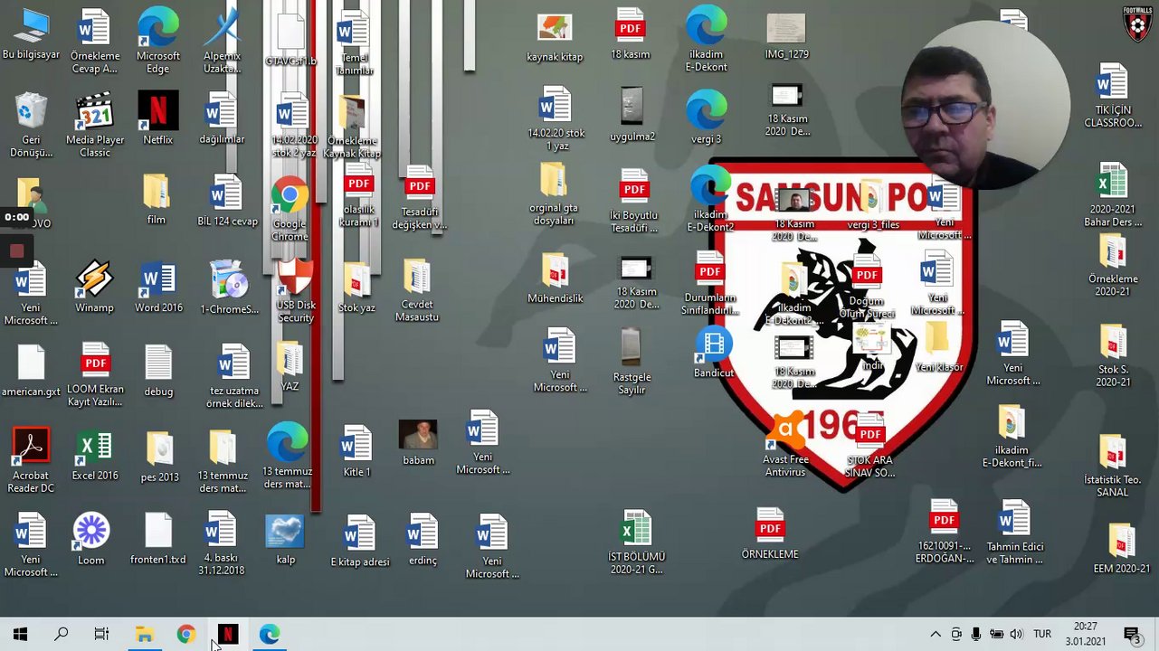Open the Winamp shortcut

click(x=95, y=287)
